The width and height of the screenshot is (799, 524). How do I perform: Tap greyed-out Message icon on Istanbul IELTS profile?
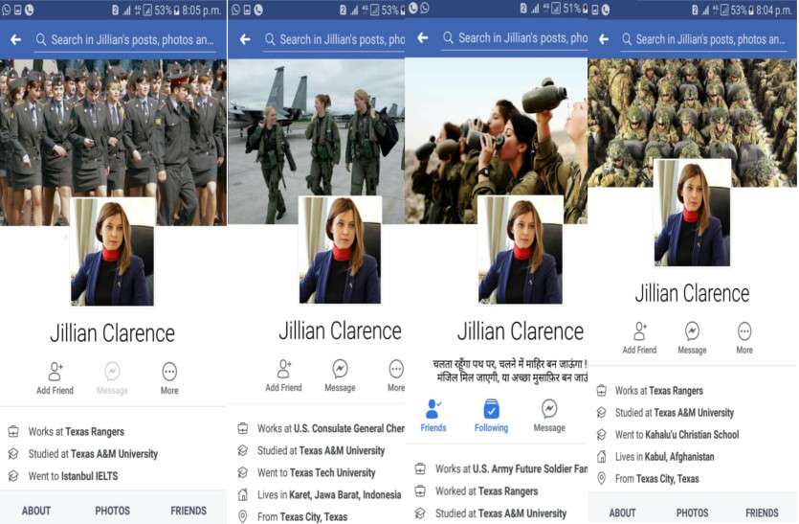(x=112, y=372)
